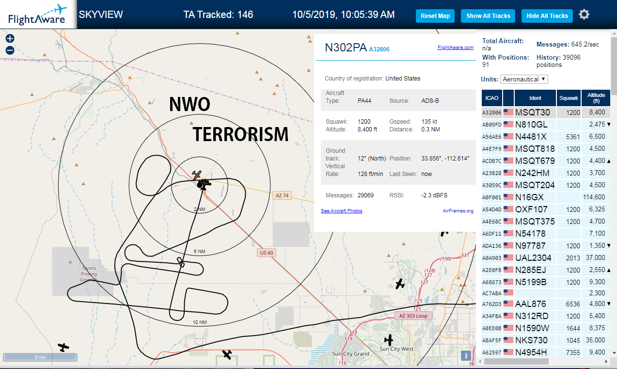Open the See Aircraft Photos link
Screen dimensions: 617x369
coord(341,211)
